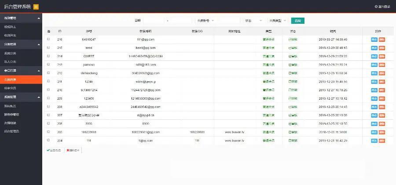Click account name panscso
This screenshot has height=185, width=396.
(x=88, y=65)
